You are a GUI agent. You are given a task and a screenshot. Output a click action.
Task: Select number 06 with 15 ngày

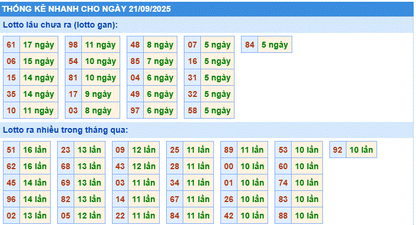(11, 61)
